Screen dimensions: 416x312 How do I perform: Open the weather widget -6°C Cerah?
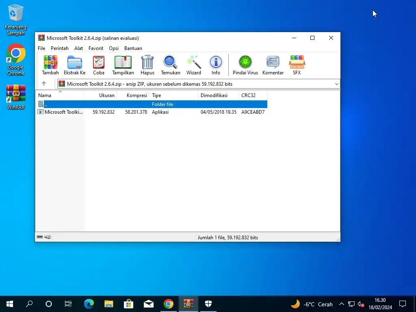click(x=312, y=304)
